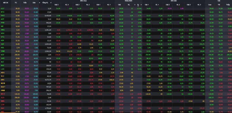Click left arrow beside % column header

point(135,5)
